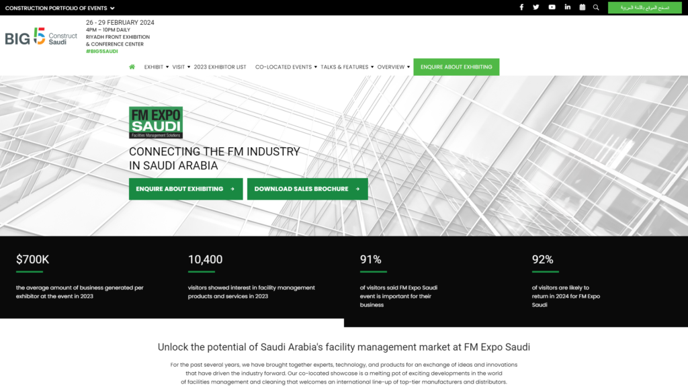This screenshot has height=387, width=688.
Task: Click the $700K statistic figure
Action: (32, 259)
